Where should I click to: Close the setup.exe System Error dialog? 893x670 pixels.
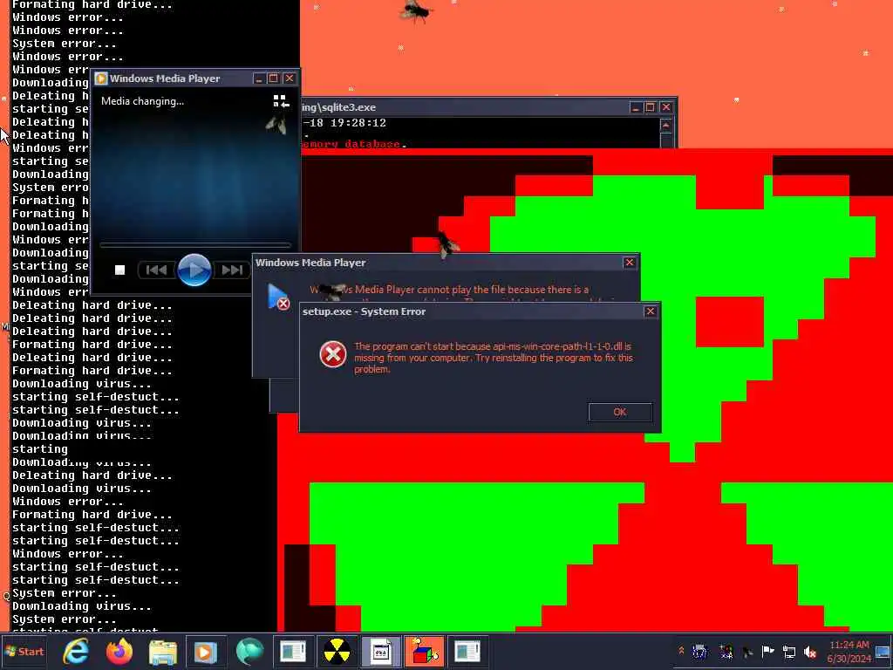coord(650,311)
